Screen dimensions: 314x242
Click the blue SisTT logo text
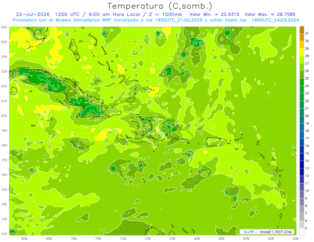[249, 232]
